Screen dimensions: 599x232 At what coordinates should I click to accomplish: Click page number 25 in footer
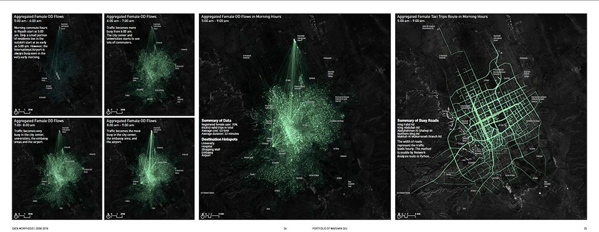(x=585, y=228)
